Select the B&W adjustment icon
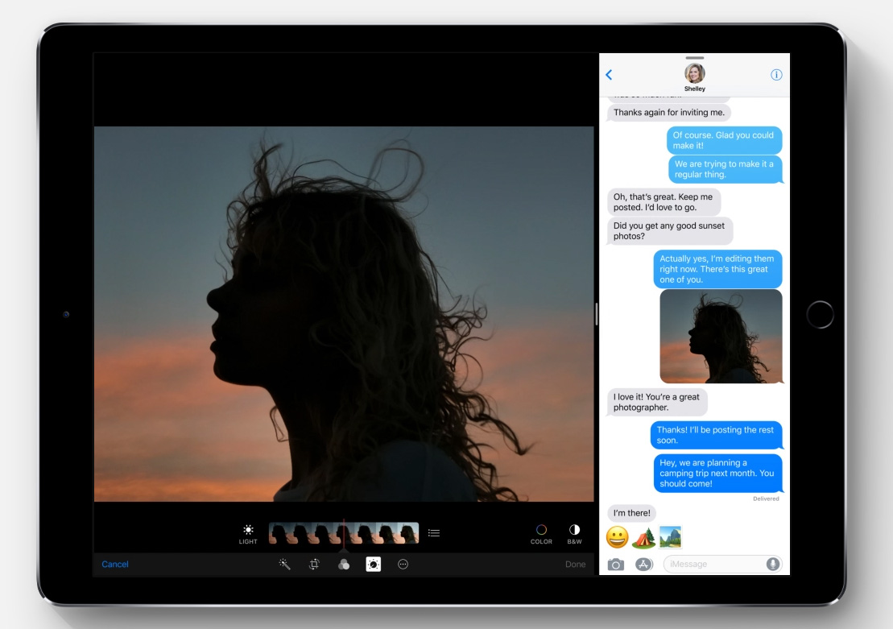Screen dimensions: 893x629 (574, 530)
